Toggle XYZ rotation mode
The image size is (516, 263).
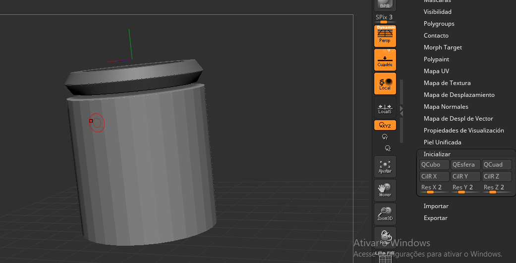coord(385,125)
